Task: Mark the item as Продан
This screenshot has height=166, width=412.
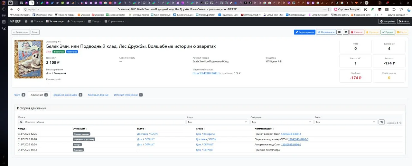Action: click(388, 32)
